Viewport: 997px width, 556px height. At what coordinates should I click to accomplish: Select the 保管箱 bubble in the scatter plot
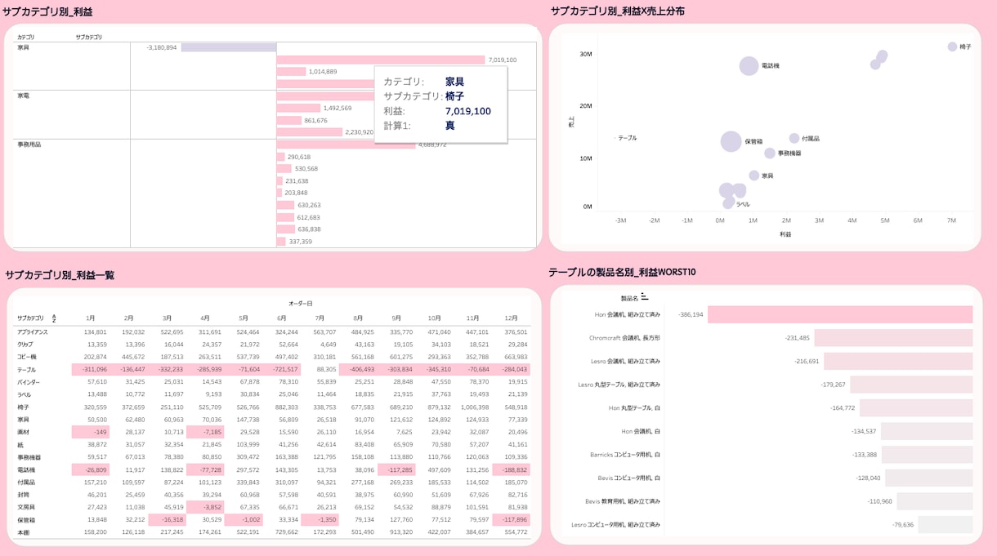click(x=731, y=141)
